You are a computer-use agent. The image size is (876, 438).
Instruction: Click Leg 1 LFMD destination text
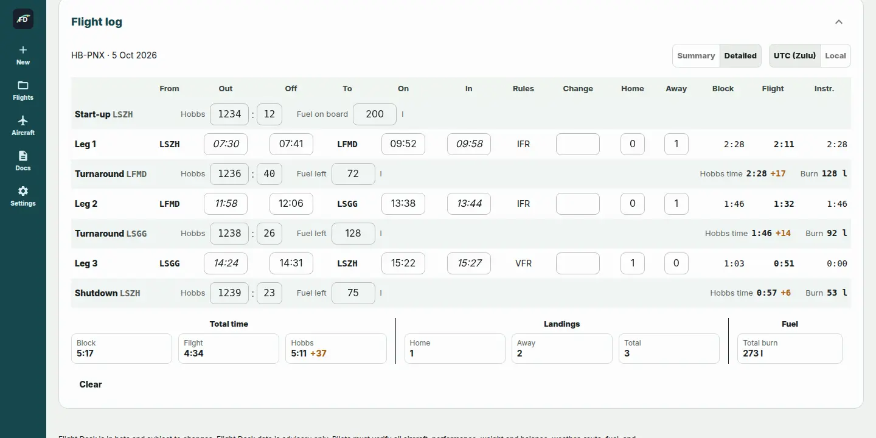pyautogui.click(x=347, y=144)
